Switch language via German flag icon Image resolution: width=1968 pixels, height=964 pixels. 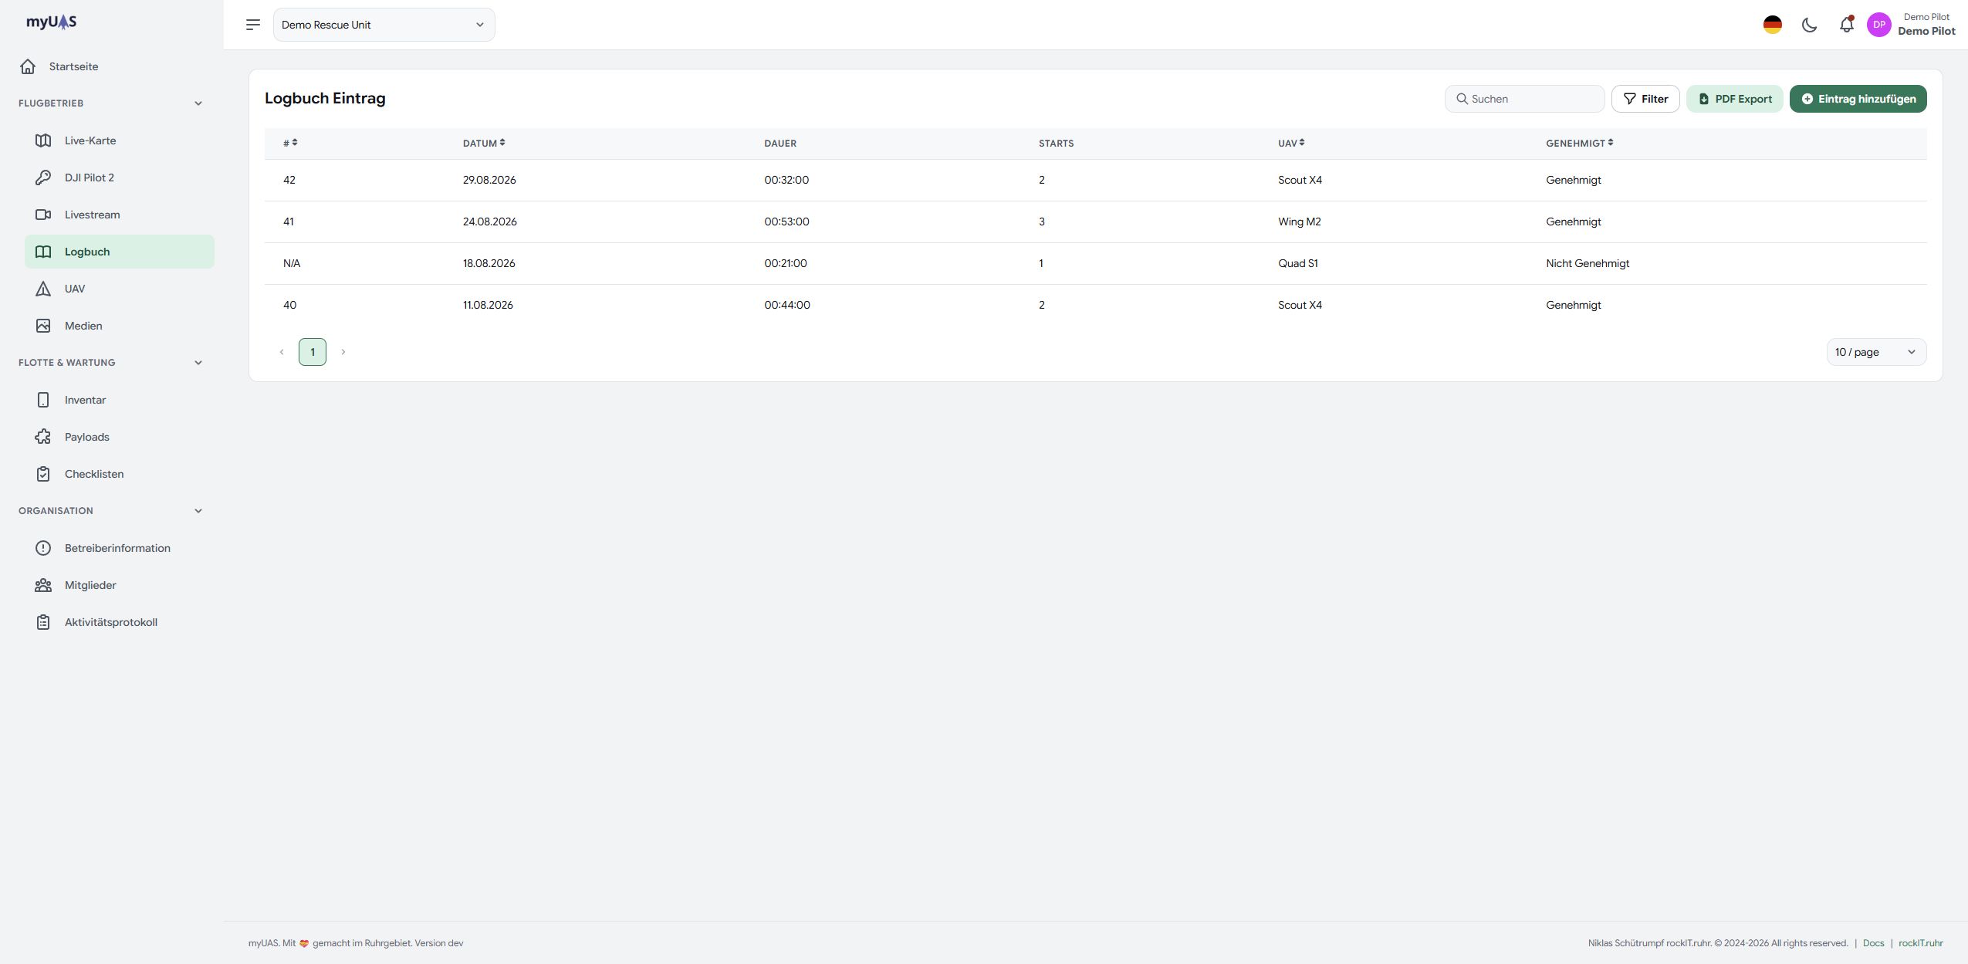[1773, 25]
